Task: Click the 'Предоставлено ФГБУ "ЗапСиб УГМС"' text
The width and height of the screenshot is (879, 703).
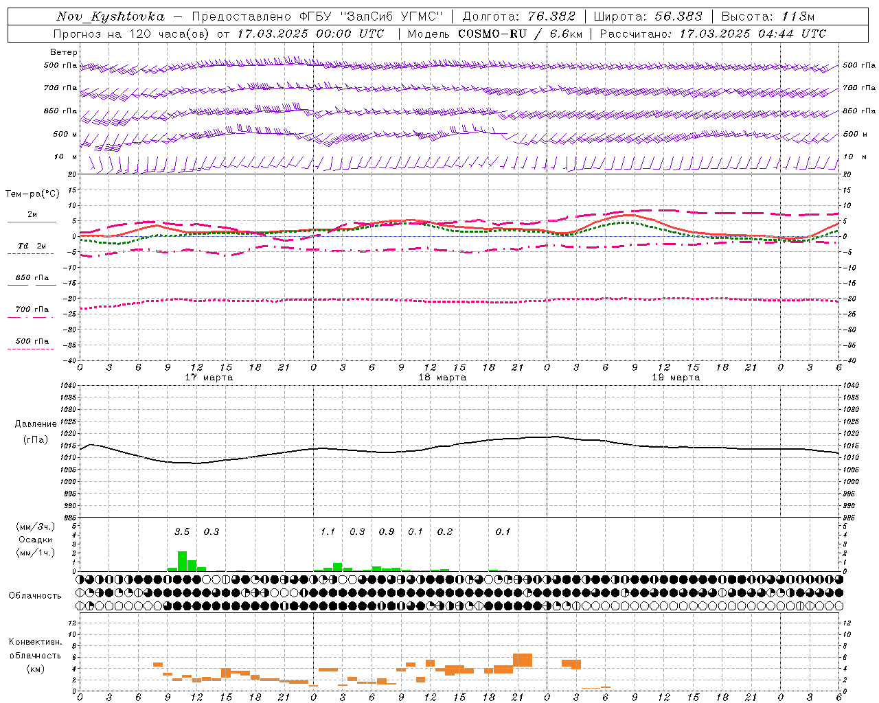Action: [317, 16]
